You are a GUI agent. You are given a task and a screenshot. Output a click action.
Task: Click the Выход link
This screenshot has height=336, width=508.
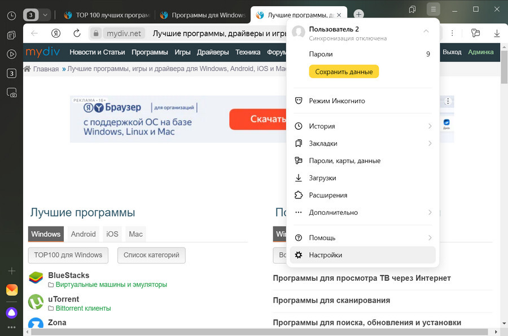tap(452, 52)
